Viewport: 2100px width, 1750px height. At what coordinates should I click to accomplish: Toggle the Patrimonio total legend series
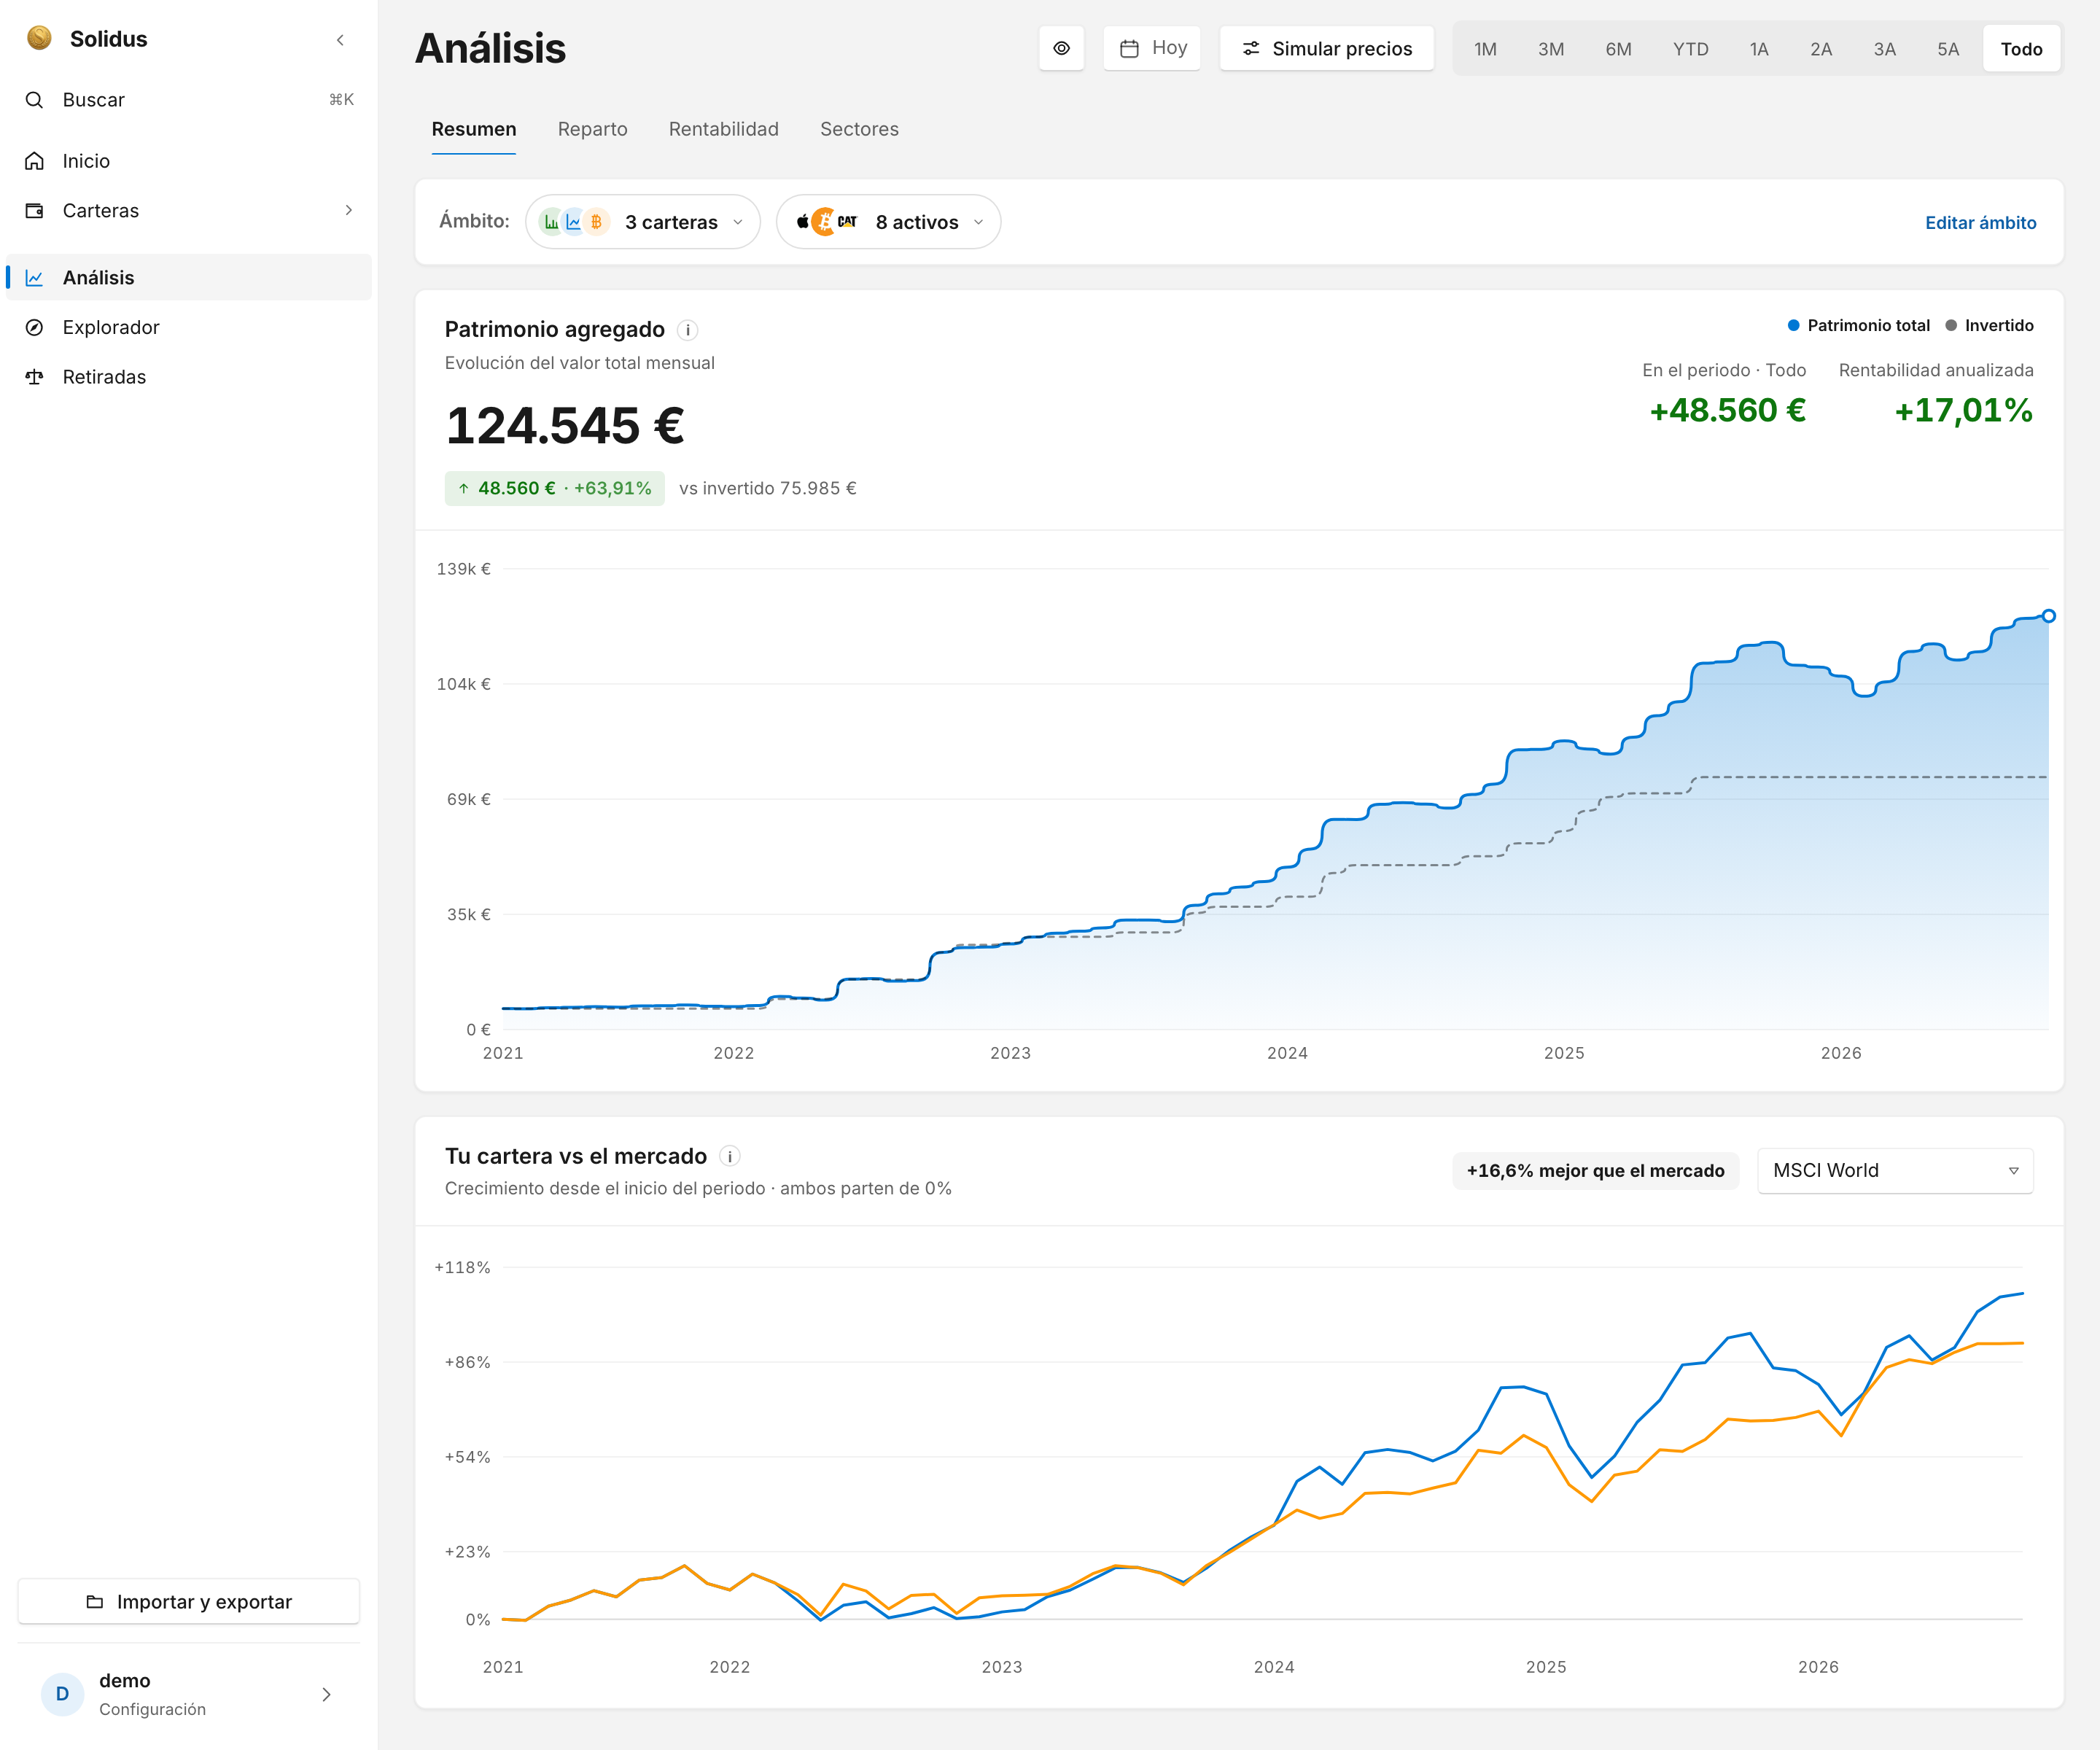coord(1858,325)
